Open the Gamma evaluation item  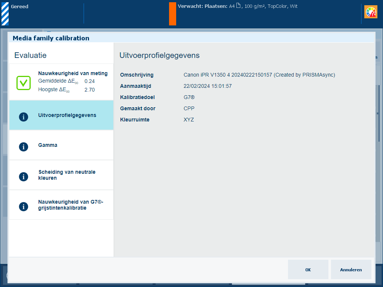tap(61, 145)
